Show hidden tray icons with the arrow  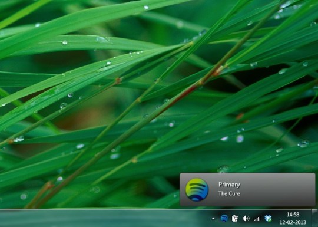(213, 219)
